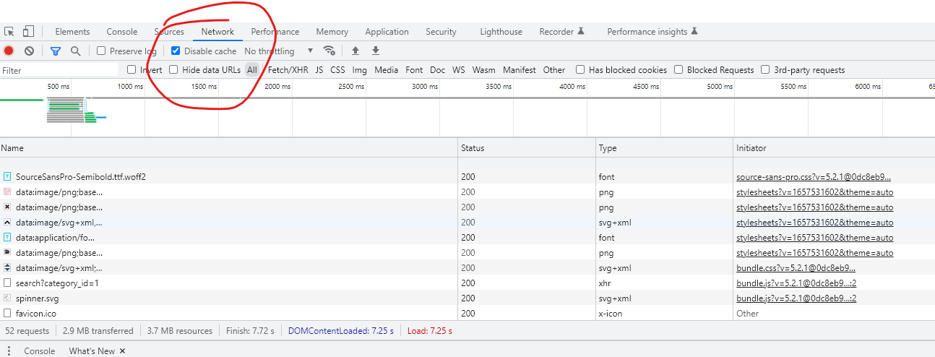Filter requests by Font
The height and width of the screenshot is (357, 935).
coord(415,70)
